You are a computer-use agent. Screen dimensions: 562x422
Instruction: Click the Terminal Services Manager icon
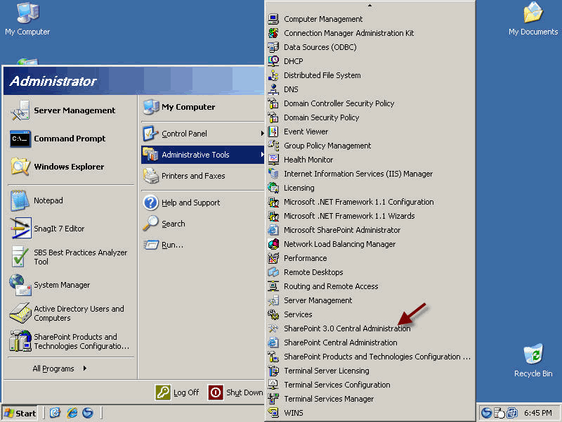(273, 399)
